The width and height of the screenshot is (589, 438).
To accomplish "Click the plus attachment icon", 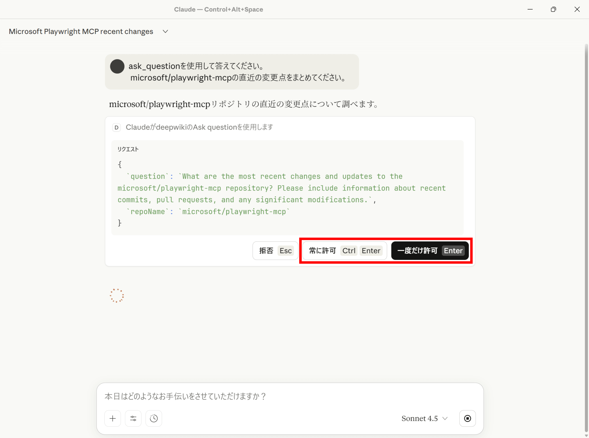I will point(112,418).
